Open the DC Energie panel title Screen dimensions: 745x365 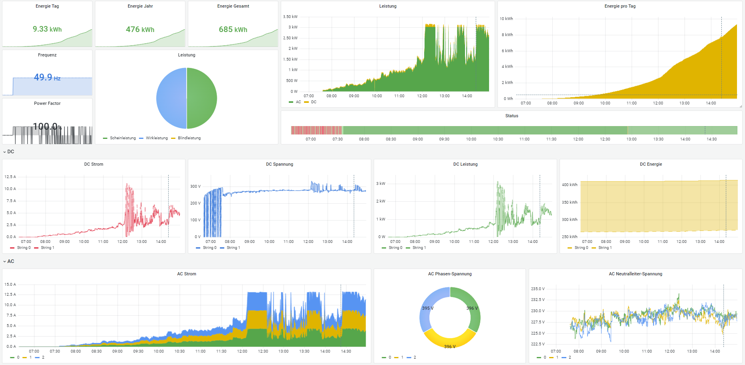[x=651, y=164]
